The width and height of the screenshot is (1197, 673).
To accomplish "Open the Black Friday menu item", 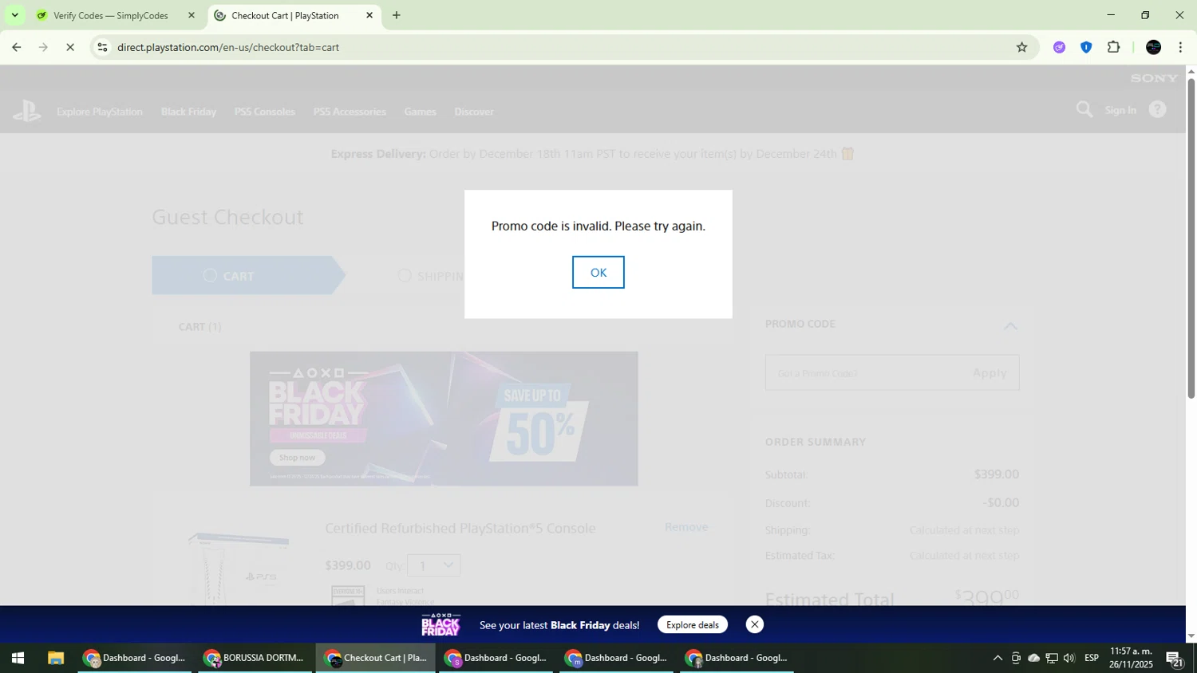I will coord(188,112).
